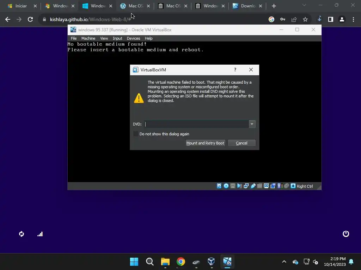Open the Windows Start menu
Image resolution: width=361 pixels, height=270 pixels.
pyautogui.click(x=134, y=262)
